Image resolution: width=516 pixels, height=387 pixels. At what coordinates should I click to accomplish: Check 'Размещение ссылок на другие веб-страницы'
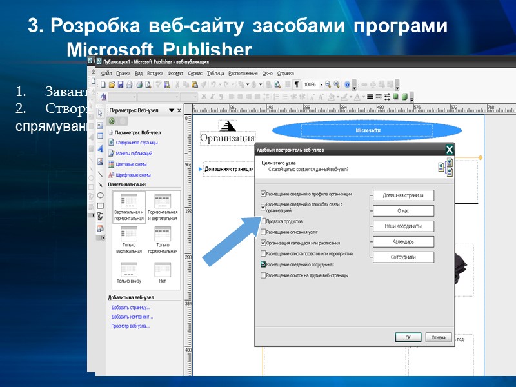coord(263,275)
